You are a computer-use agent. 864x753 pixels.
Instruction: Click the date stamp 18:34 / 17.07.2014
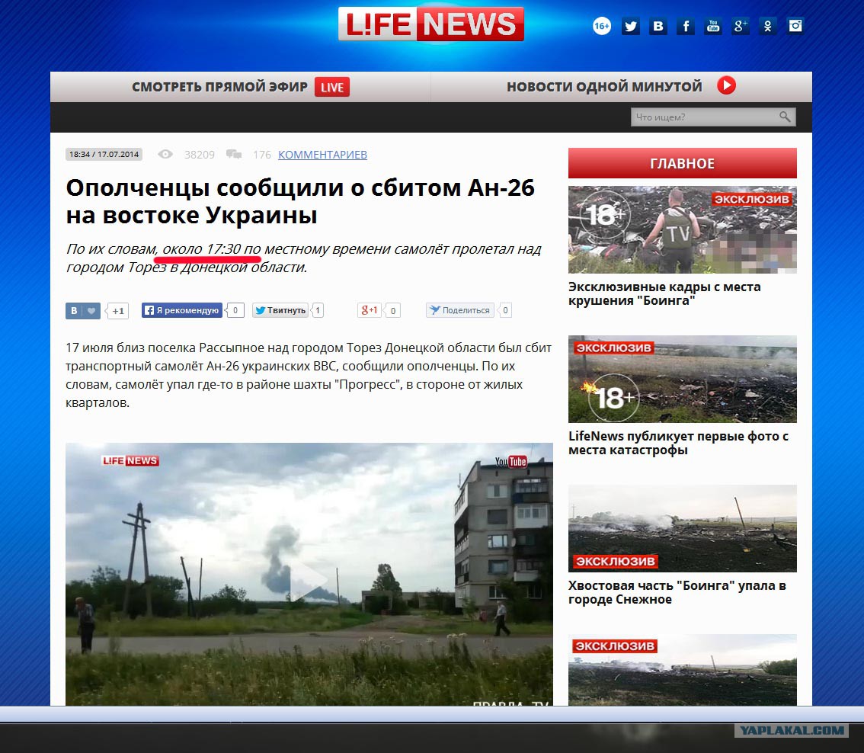coord(104,155)
